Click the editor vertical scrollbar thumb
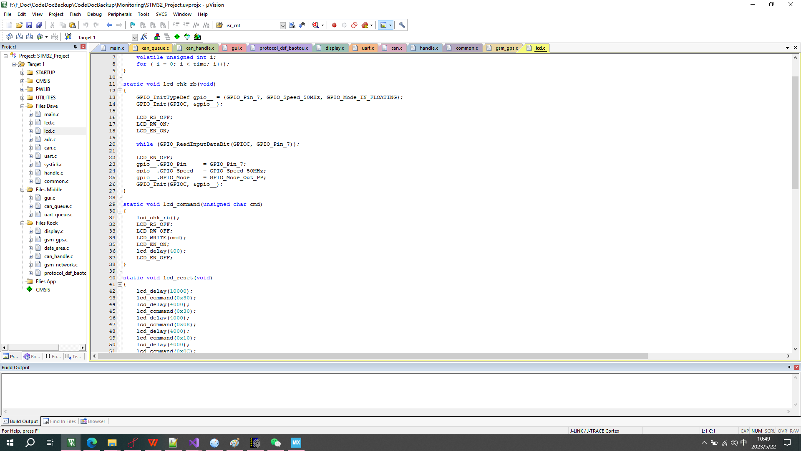The width and height of the screenshot is (801, 451). [x=795, y=132]
